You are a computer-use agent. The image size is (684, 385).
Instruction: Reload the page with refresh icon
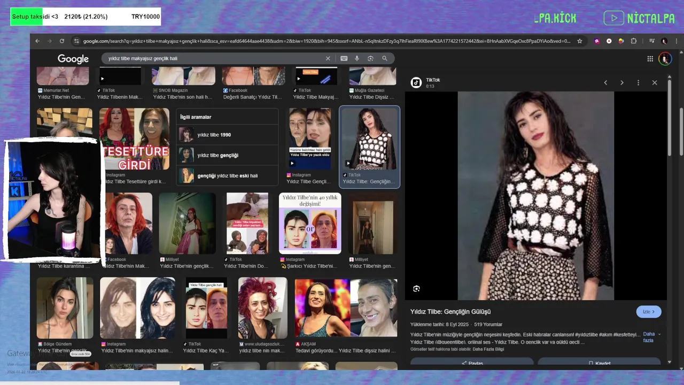62,41
